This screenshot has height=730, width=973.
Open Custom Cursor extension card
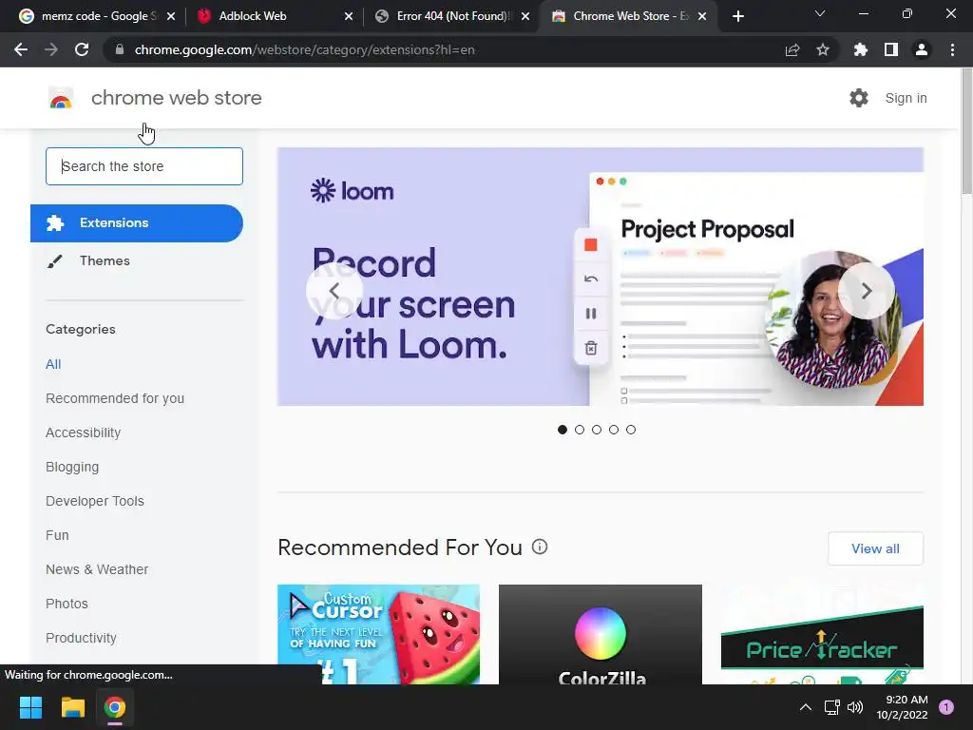click(378, 634)
